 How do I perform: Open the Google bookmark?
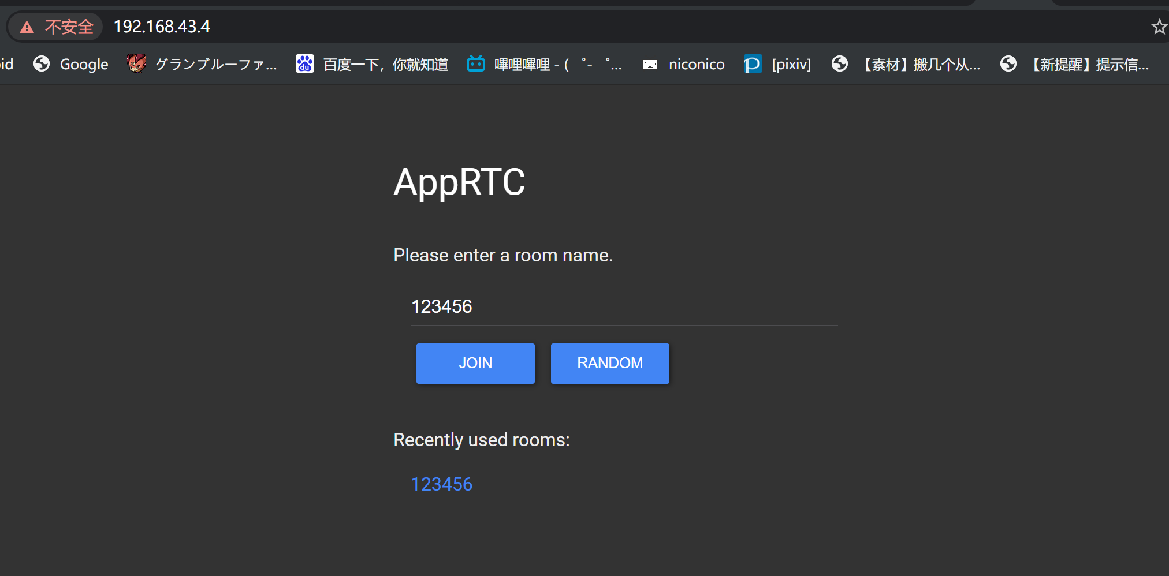(x=71, y=64)
